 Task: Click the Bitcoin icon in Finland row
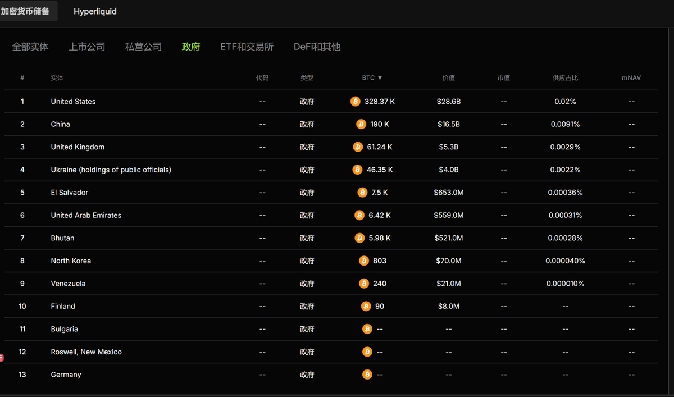[366, 306]
